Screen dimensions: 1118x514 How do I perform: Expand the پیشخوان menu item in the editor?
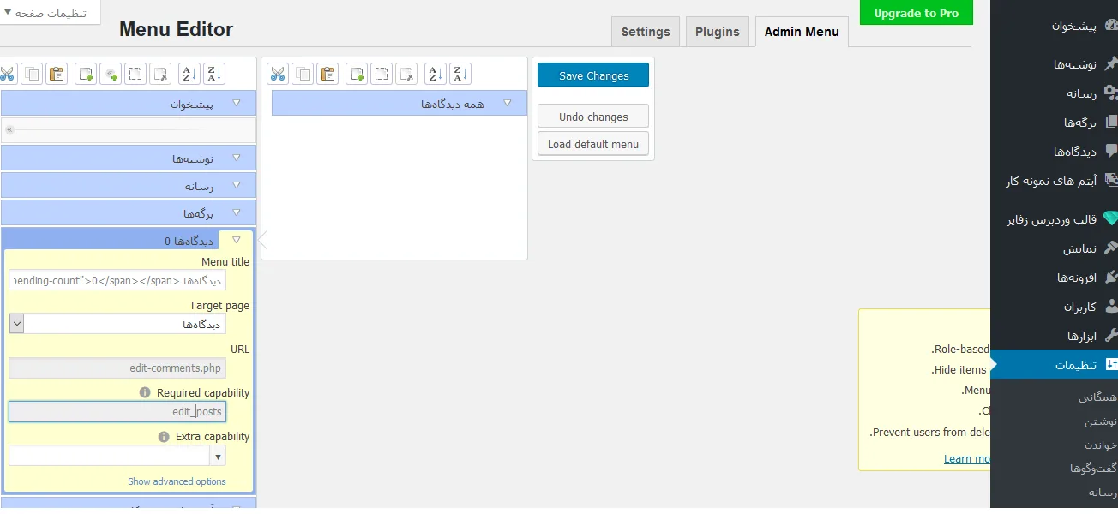237,104
